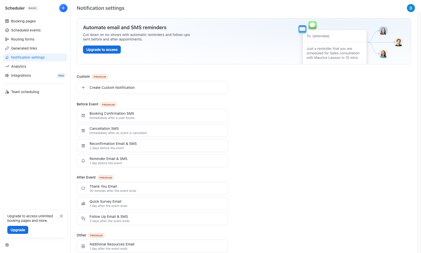
Task: Click the Team scheduling people icon
Action: (x=7, y=92)
